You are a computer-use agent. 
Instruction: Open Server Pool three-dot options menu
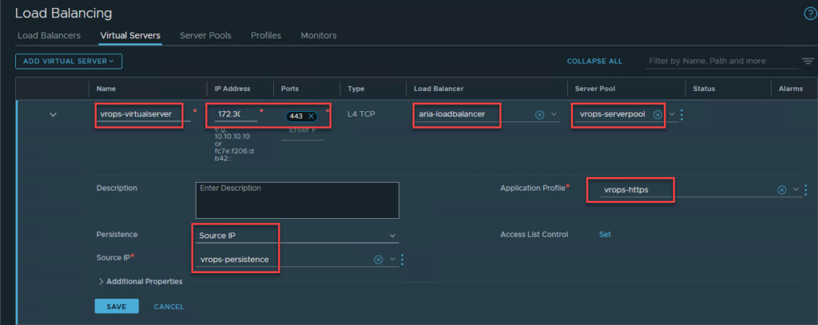pos(681,114)
